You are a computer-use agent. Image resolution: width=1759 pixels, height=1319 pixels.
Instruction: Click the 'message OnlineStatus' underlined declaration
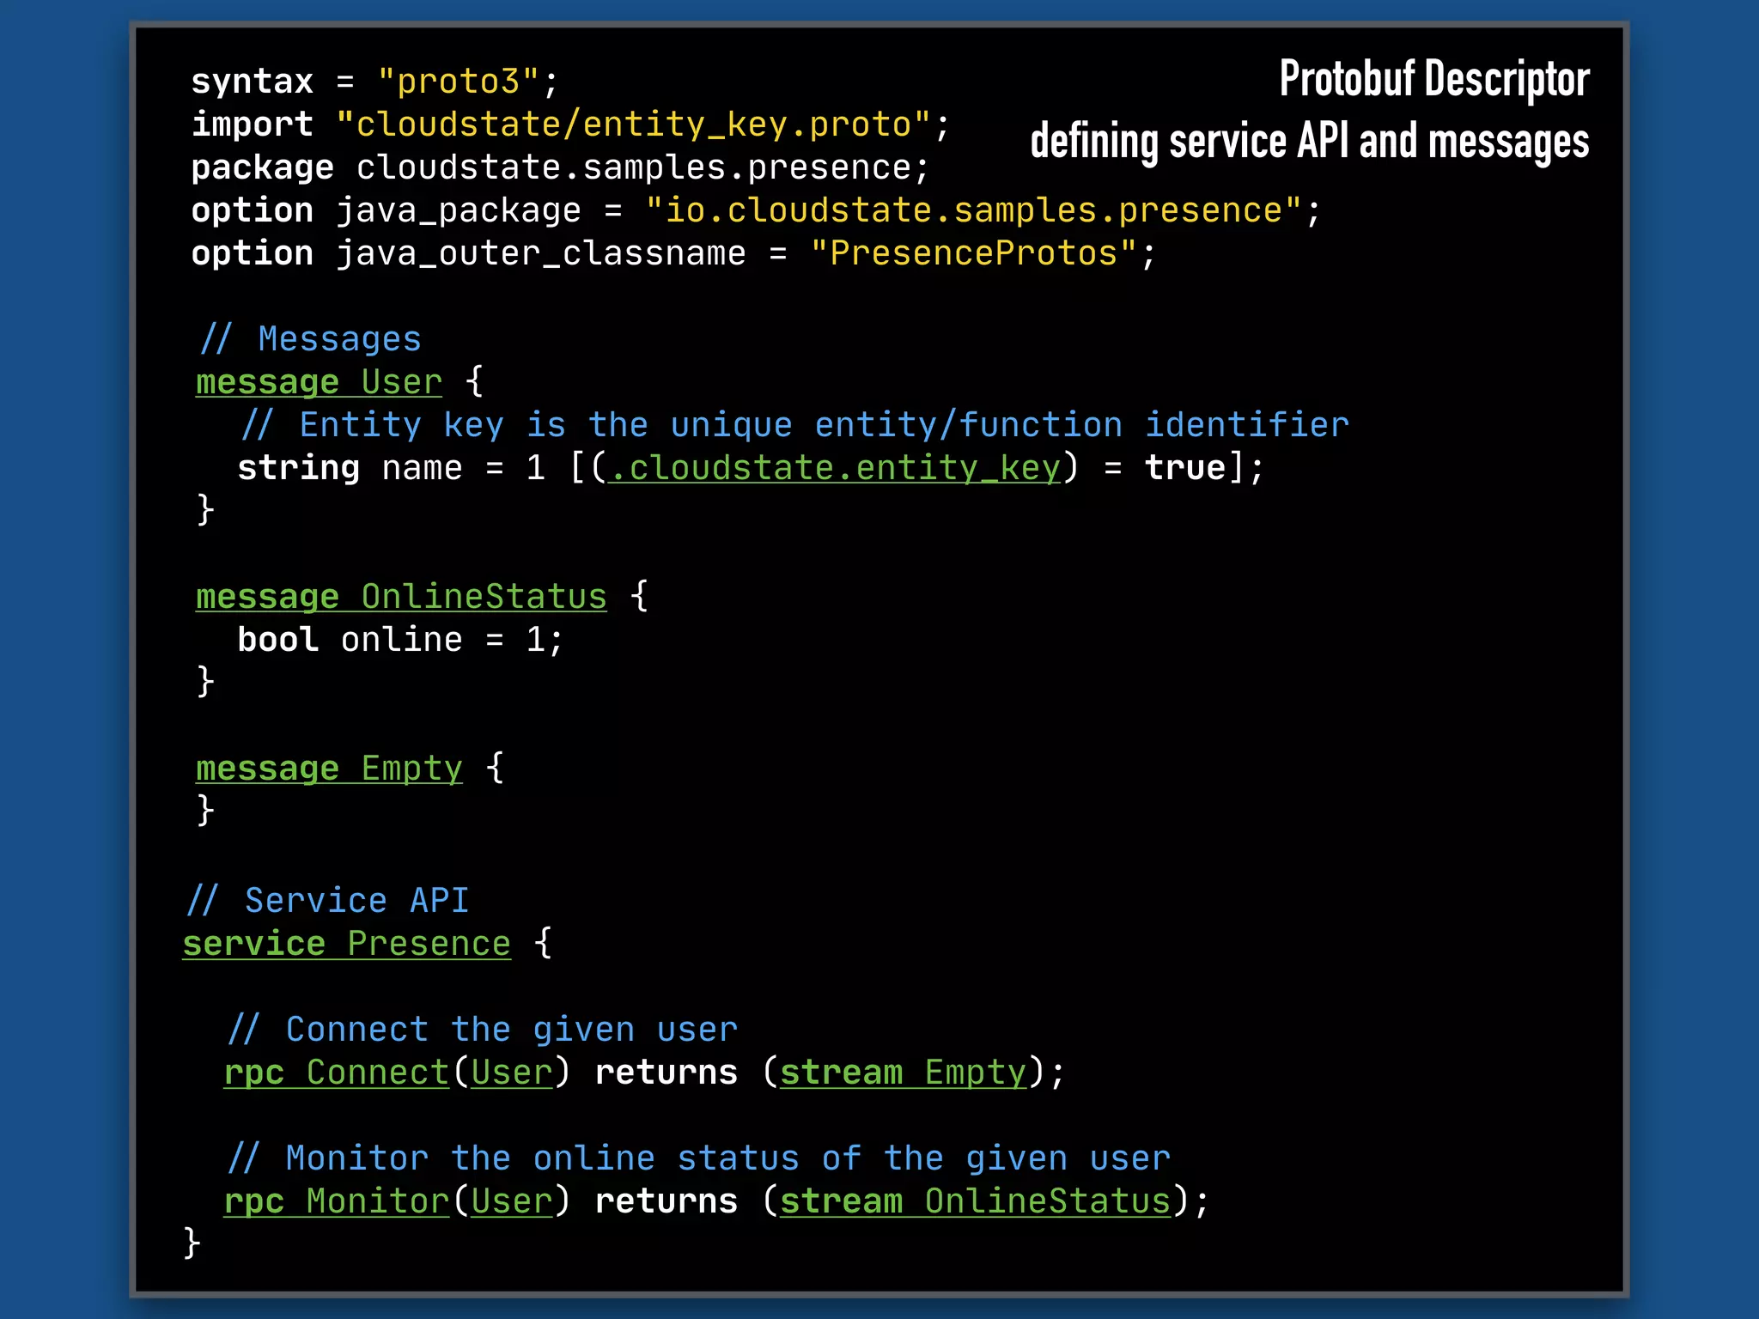(x=401, y=597)
